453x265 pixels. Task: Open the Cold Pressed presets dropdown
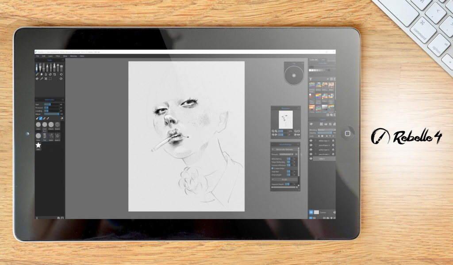286,154
